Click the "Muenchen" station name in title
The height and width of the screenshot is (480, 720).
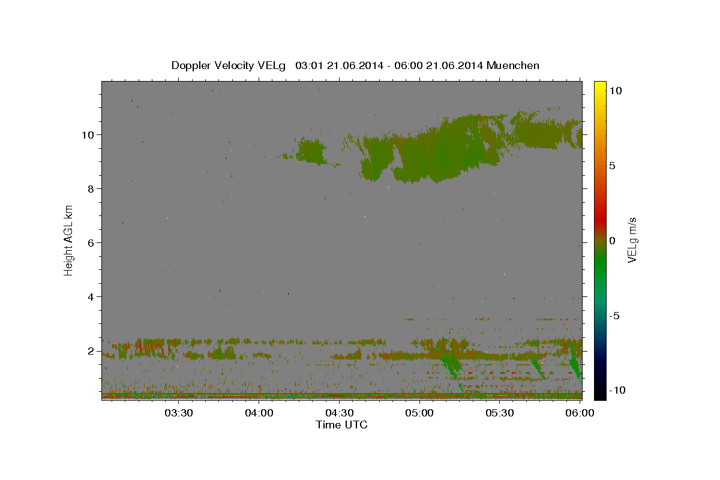click(x=513, y=65)
